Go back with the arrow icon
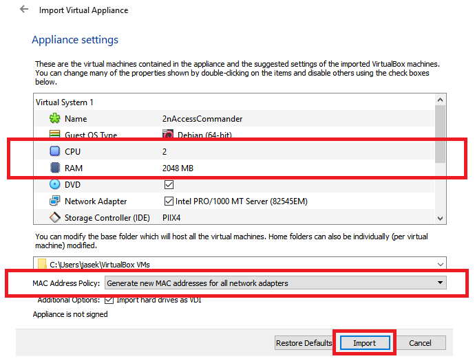This screenshot has width=475, height=363. click(24, 10)
